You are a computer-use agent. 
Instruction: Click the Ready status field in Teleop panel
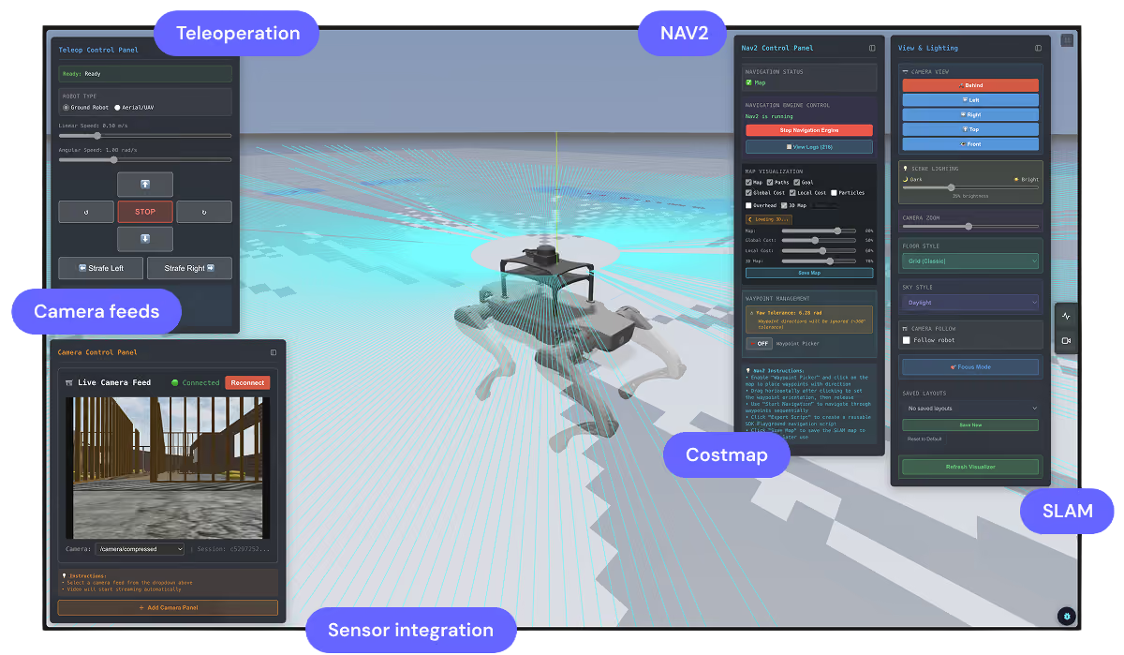click(145, 73)
